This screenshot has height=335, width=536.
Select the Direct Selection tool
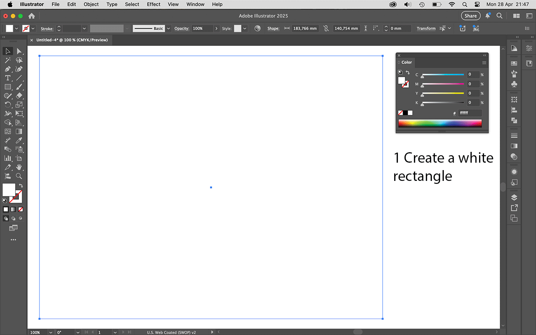point(19,51)
